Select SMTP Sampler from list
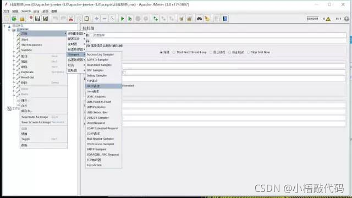 tap(103, 149)
